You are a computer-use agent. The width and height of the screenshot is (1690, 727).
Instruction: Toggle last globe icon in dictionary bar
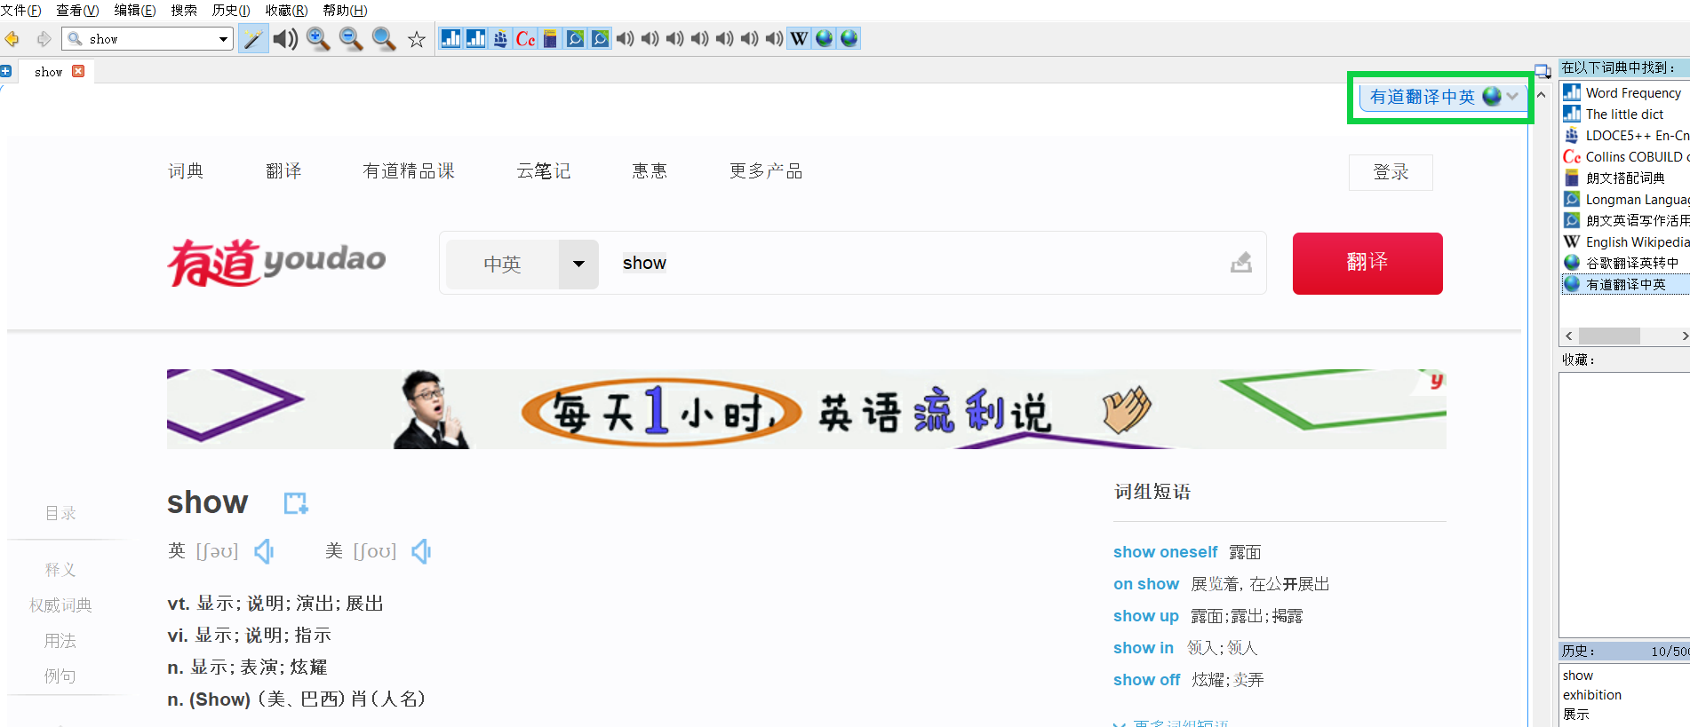(849, 38)
